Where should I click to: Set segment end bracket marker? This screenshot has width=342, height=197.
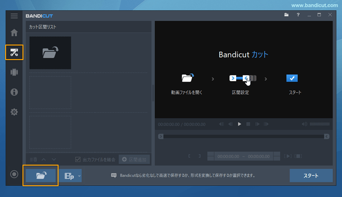pyautogui.click(x=200, y=156)
